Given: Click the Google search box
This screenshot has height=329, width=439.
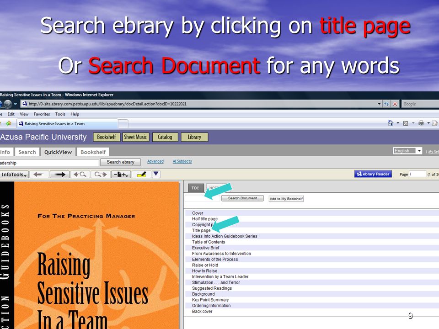Looking at the screenshot, I should (421, 104).
